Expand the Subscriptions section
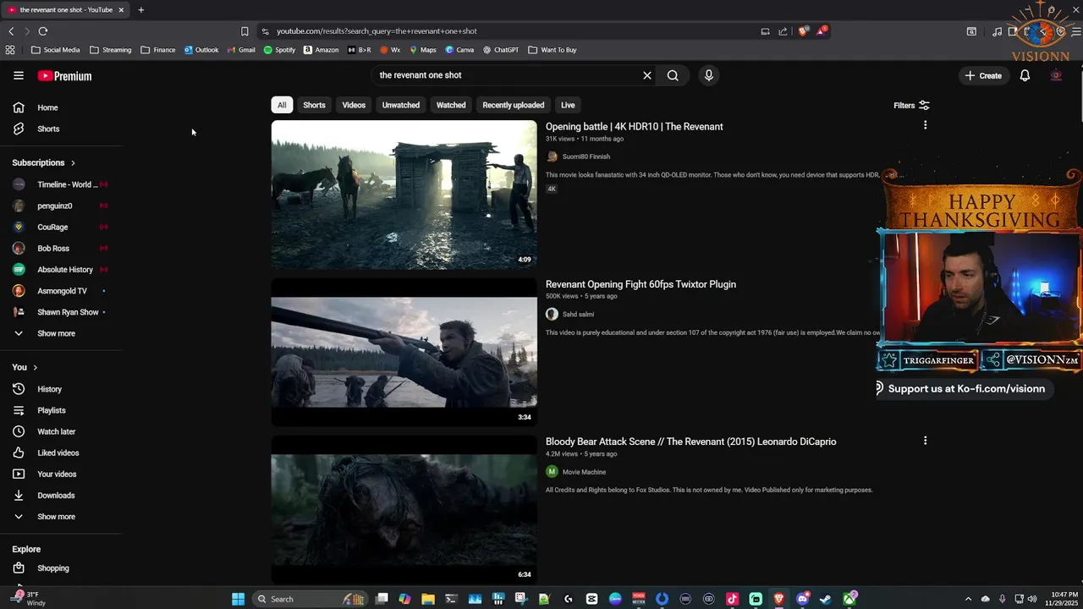 tap(44, 162)
